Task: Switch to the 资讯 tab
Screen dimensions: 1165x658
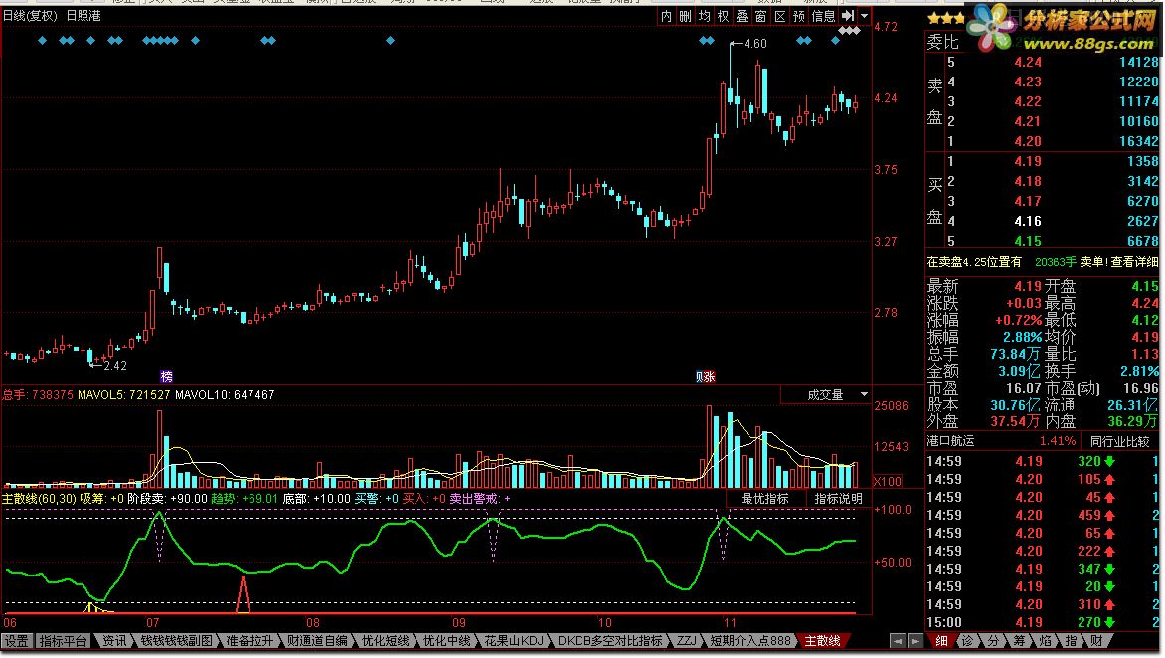Action: click(114, 640)
